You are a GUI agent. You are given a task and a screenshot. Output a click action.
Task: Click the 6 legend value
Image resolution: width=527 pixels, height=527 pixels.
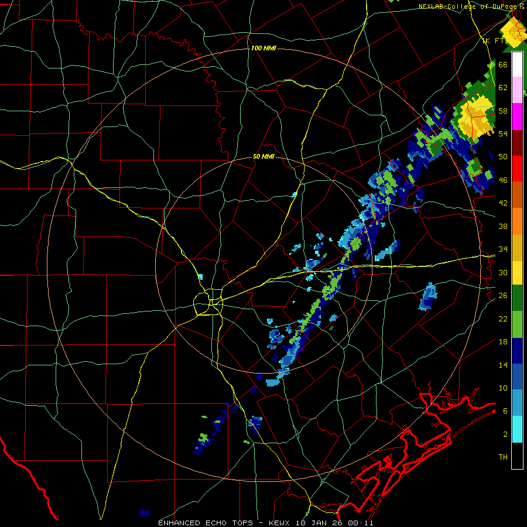505,410
